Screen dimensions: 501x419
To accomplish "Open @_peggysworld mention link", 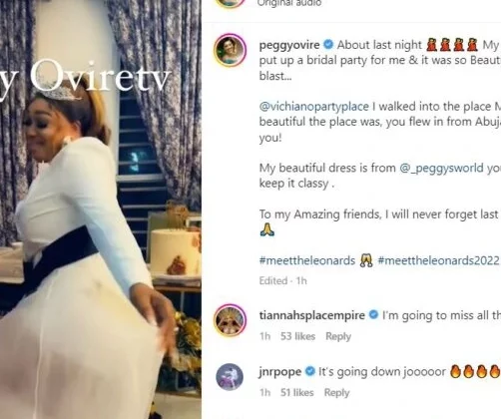I will pos(441,168).
